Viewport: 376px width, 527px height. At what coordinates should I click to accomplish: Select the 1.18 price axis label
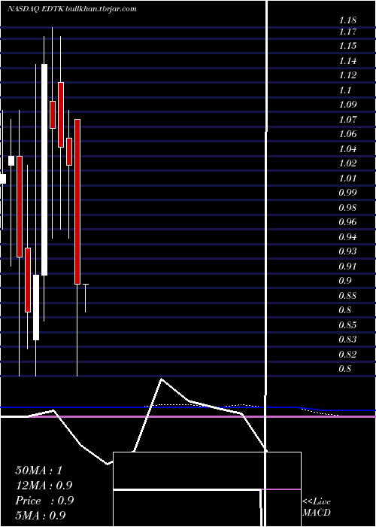347,20
